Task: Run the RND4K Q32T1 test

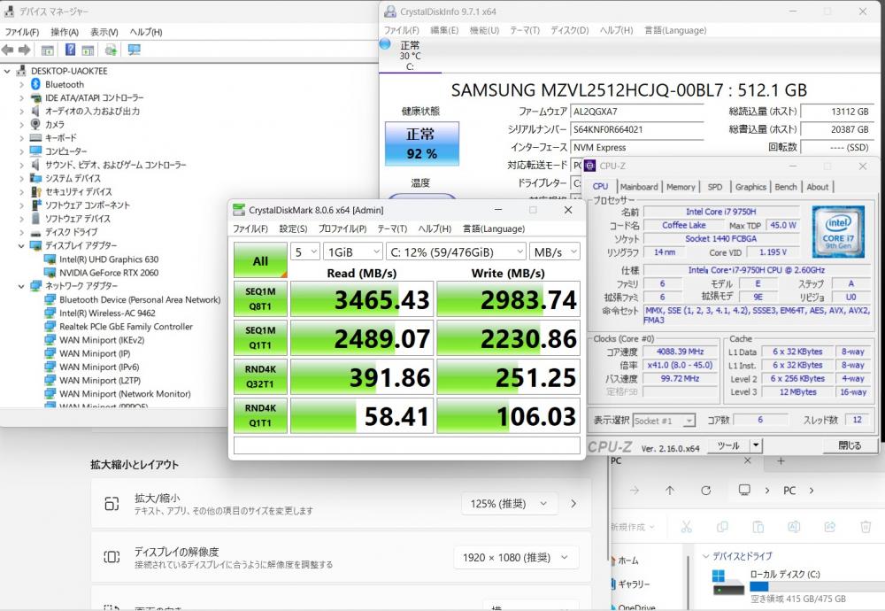Action: click(x=260, y=376)
